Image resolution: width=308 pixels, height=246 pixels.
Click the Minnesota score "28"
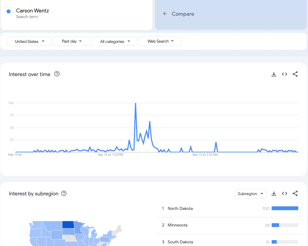267,225
